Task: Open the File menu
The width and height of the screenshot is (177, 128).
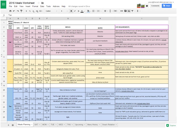Action: [11, 6]
